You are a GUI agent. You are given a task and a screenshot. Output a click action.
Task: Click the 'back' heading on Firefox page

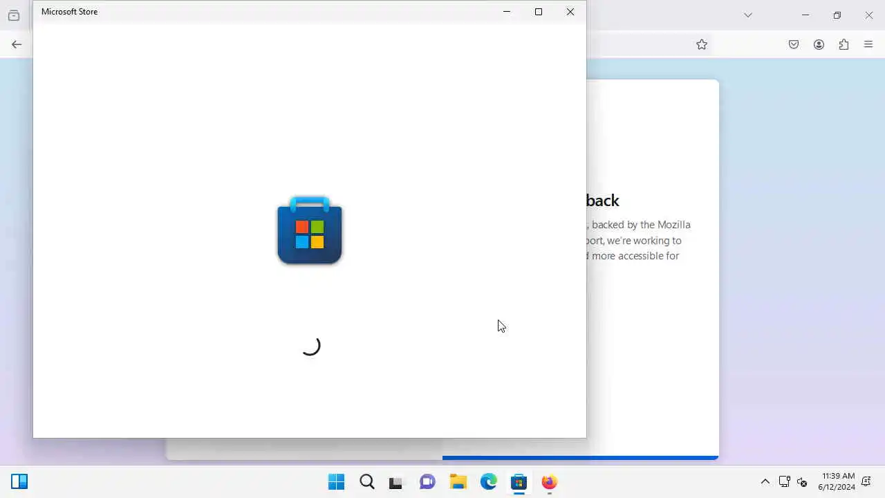[603, 201]
